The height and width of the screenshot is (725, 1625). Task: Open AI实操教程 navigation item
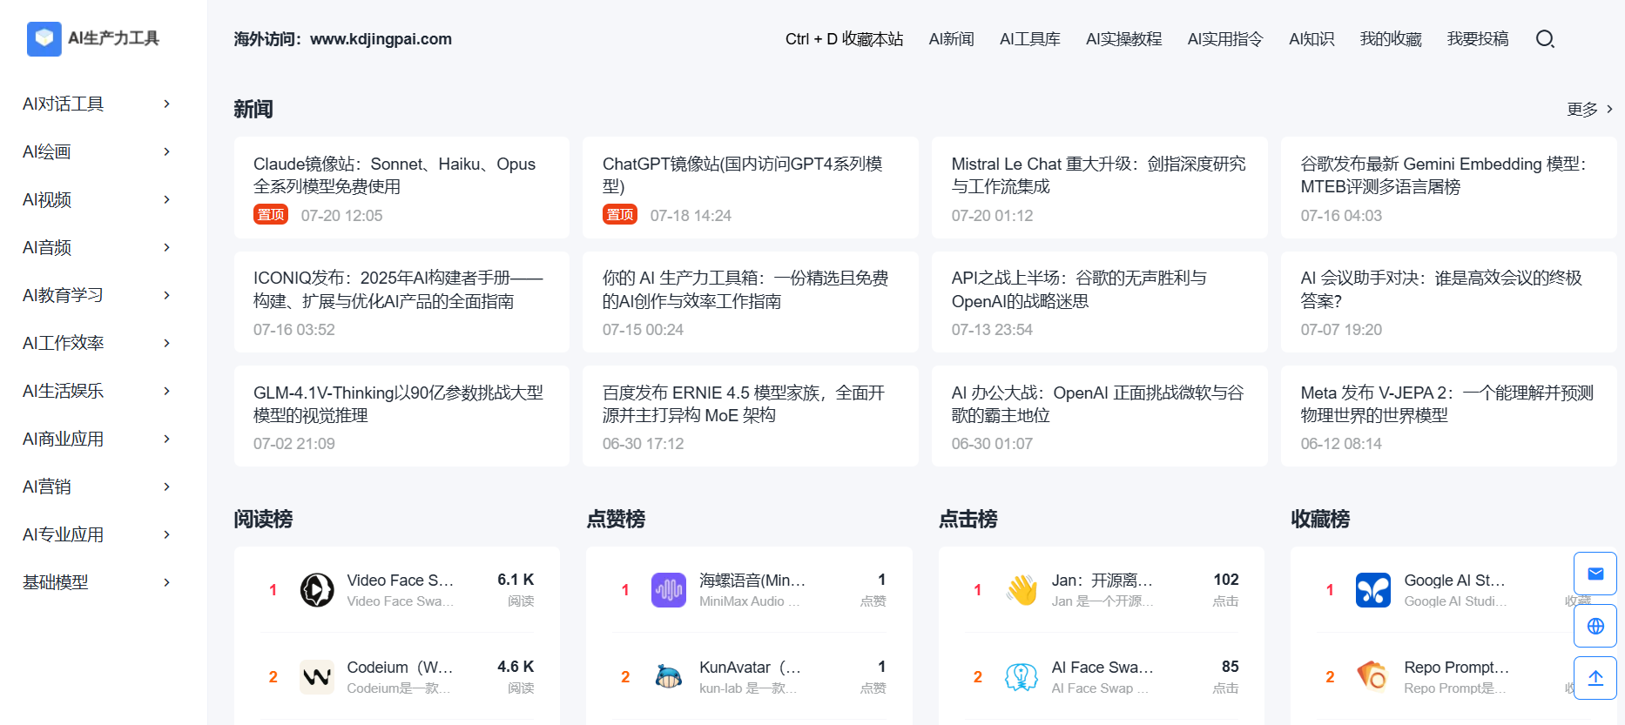pyautogui.click(x=1123, y=39)
